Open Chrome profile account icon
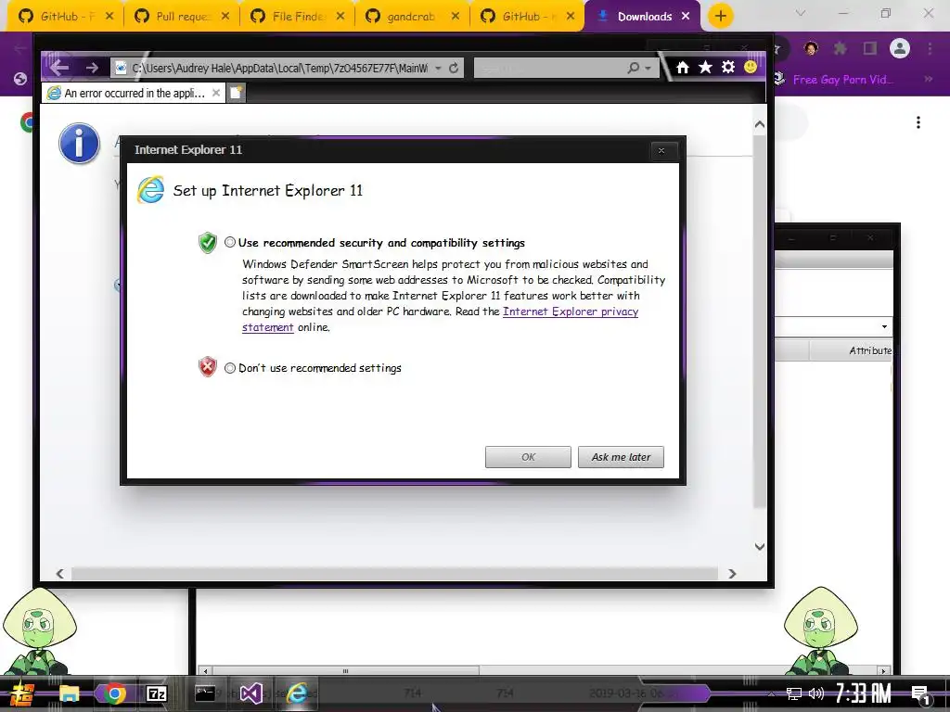Image resolution: width=950 pixels, height=712 pixels. tap(900, 48)
